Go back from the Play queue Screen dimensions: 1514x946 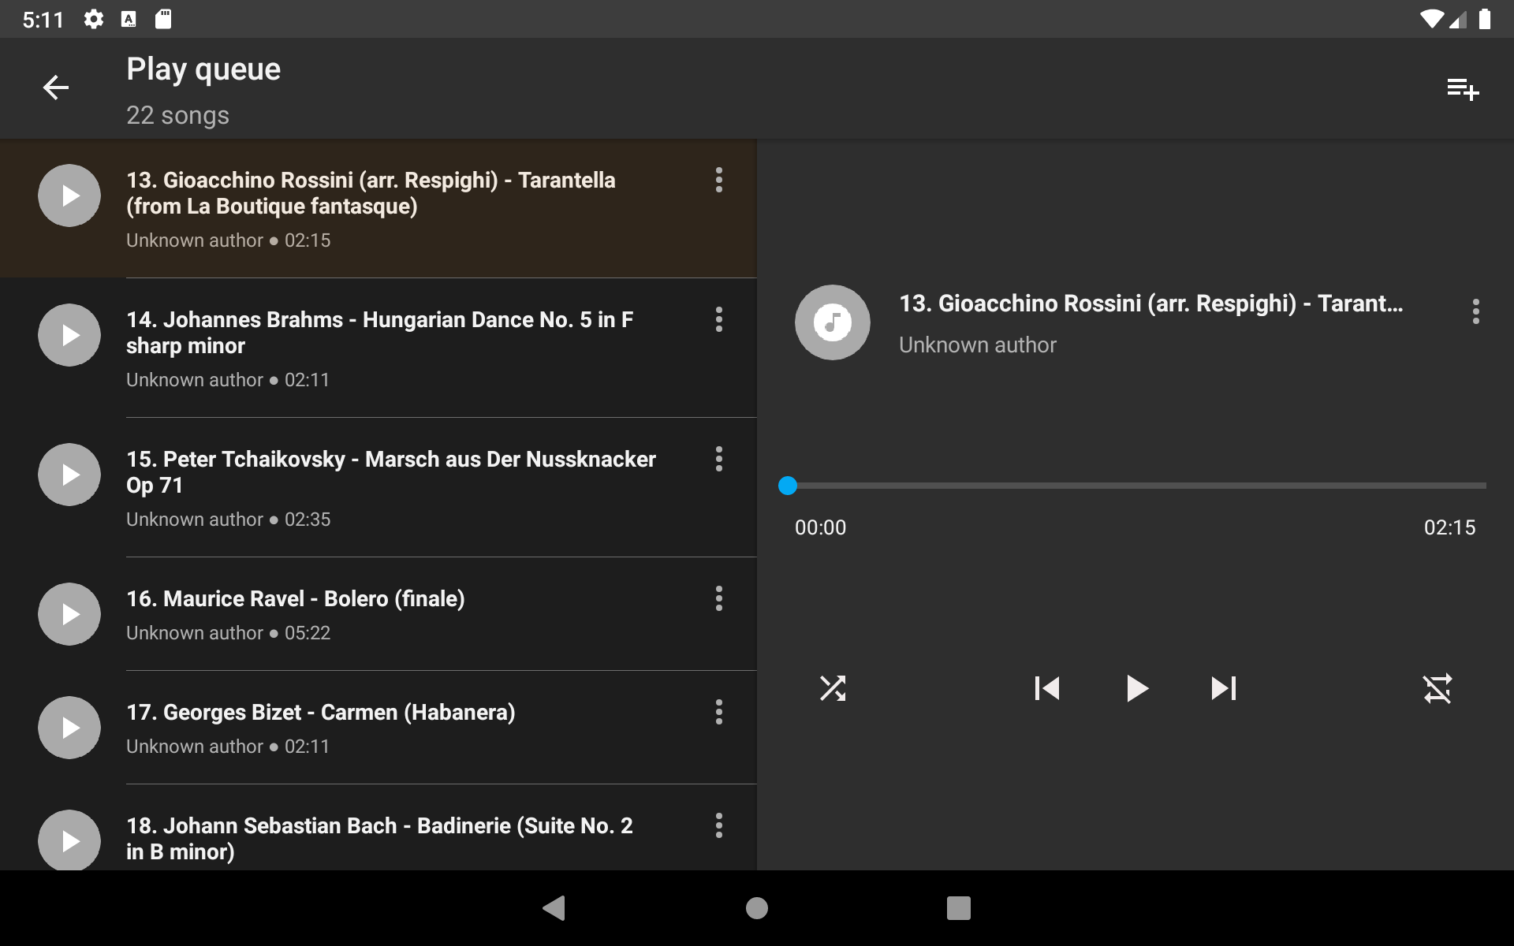[x=56, y=88]
